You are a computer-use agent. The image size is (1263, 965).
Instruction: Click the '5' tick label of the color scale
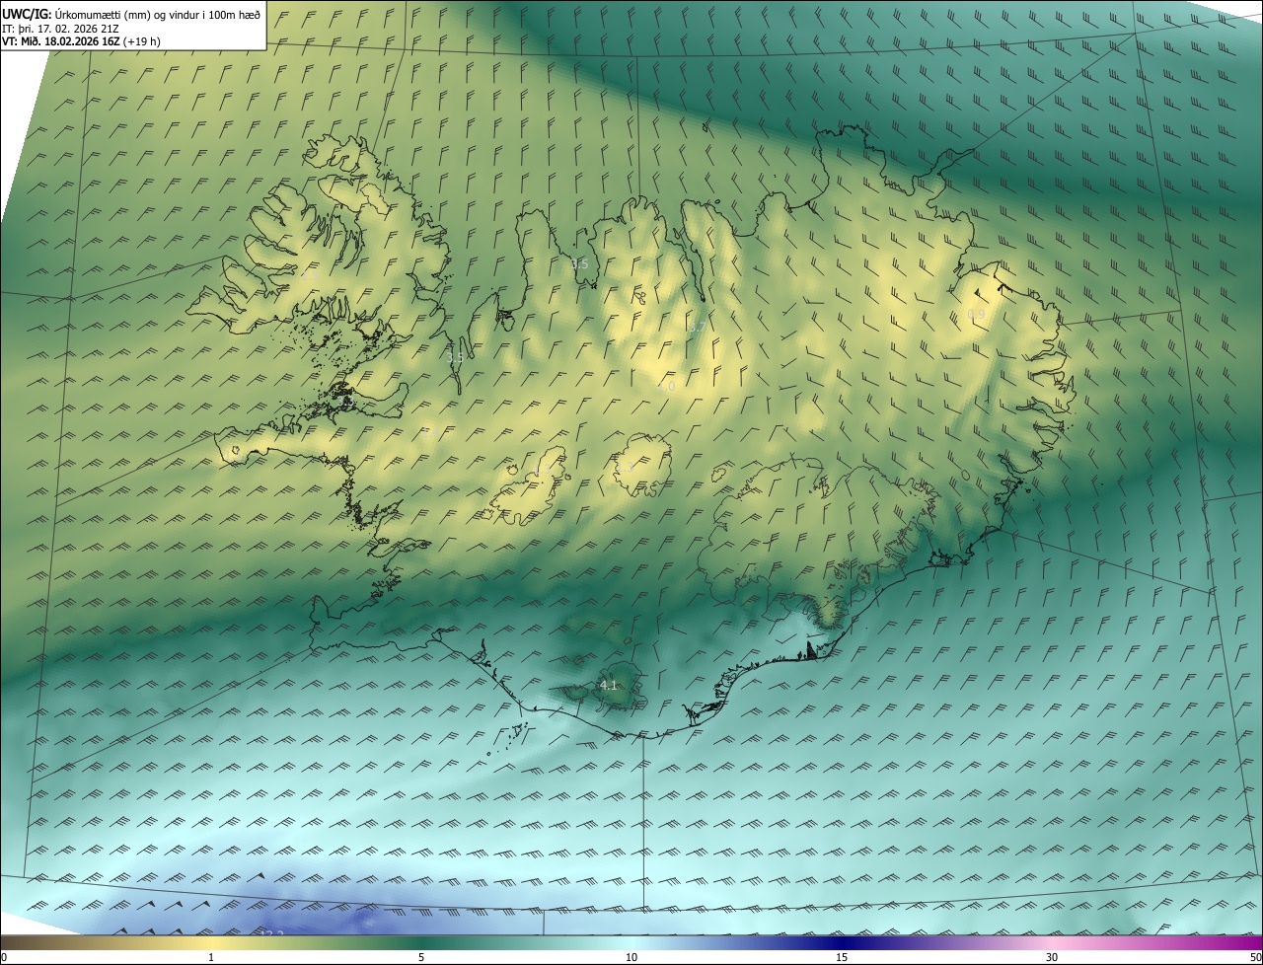click(421, 957)
